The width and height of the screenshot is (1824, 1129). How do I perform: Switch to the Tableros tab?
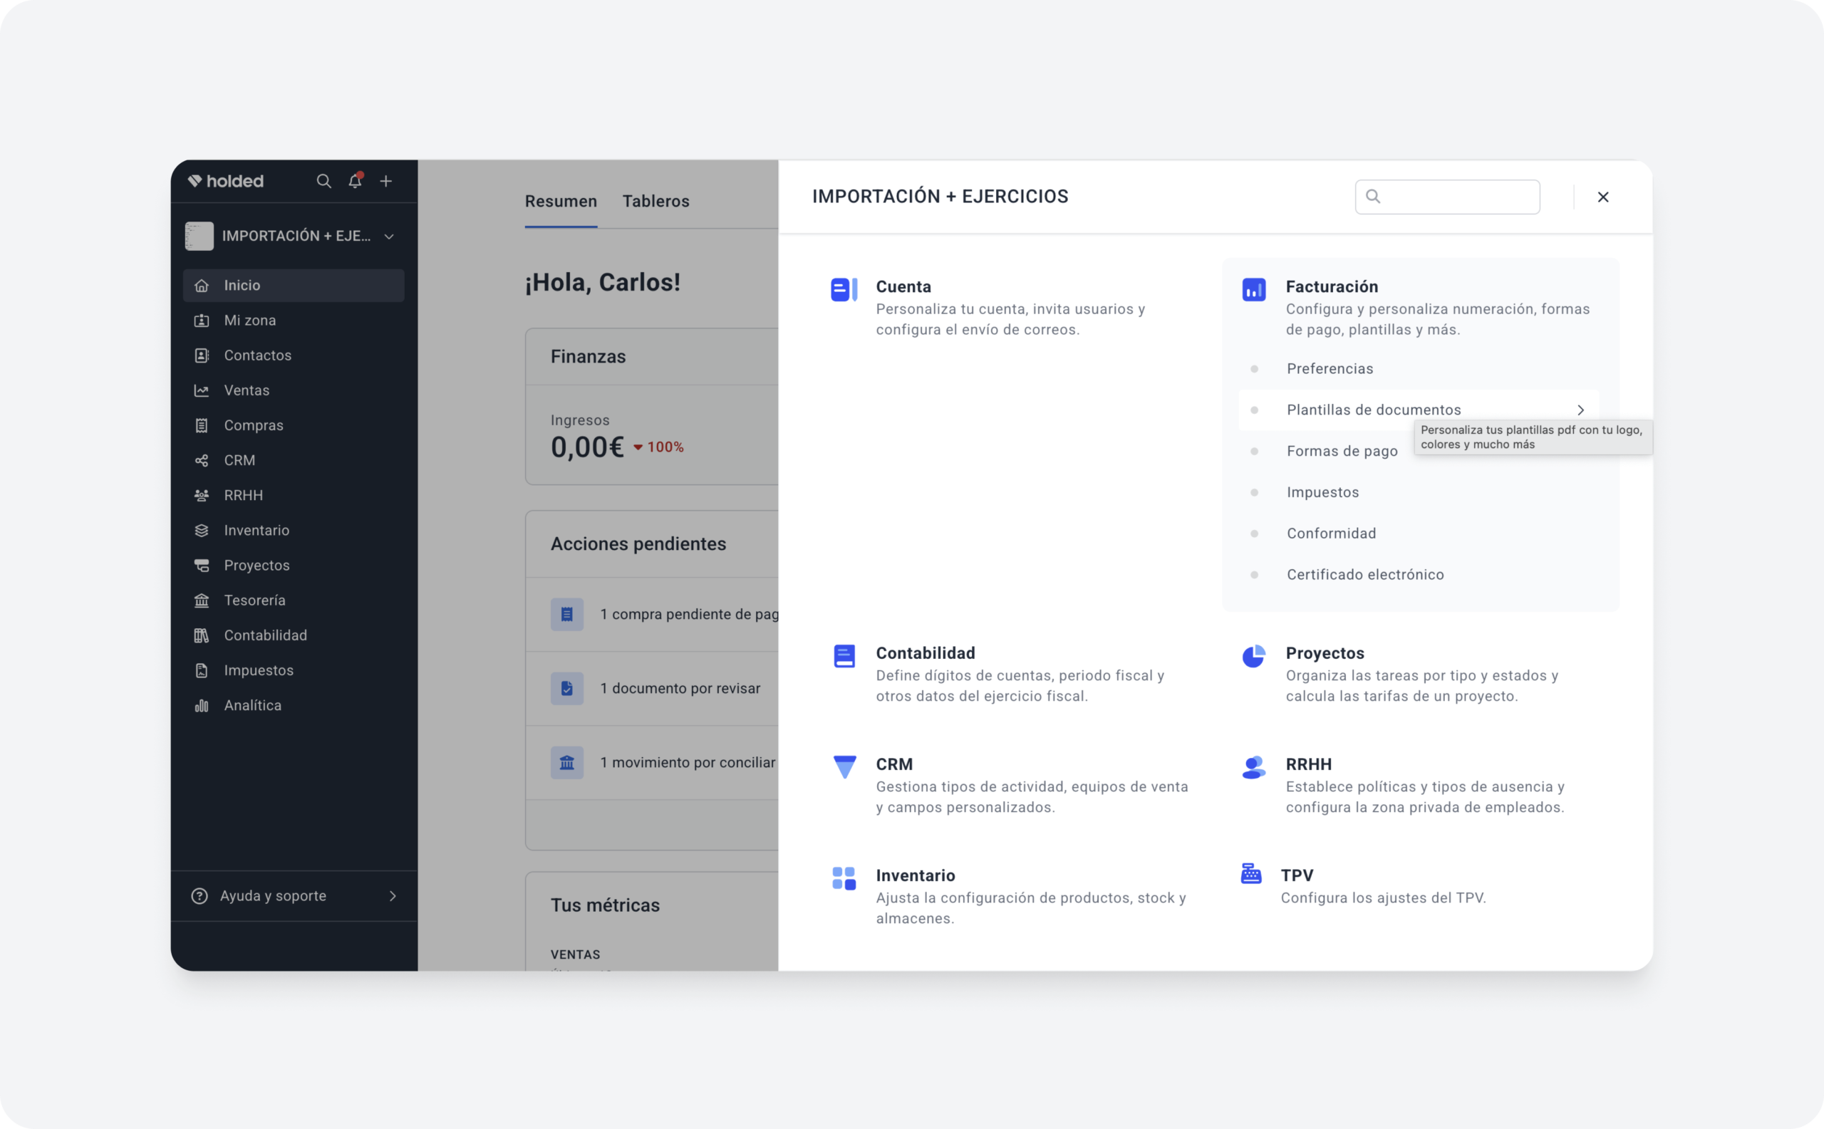coord(655,201)
